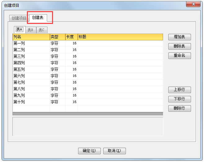Select the 第五列 name cell
Viewport: 204px width, 162px height.
click(31, 70)
